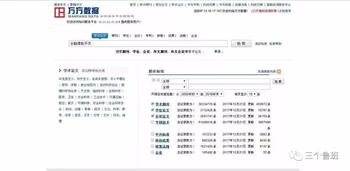
Task: Toggle the 限定年度范围 checkbox
Action: 153,94
